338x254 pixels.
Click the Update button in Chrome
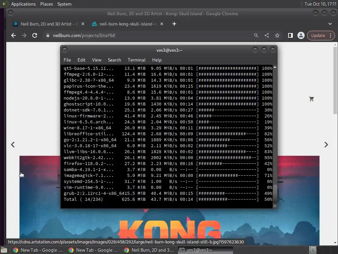point(318,35)
